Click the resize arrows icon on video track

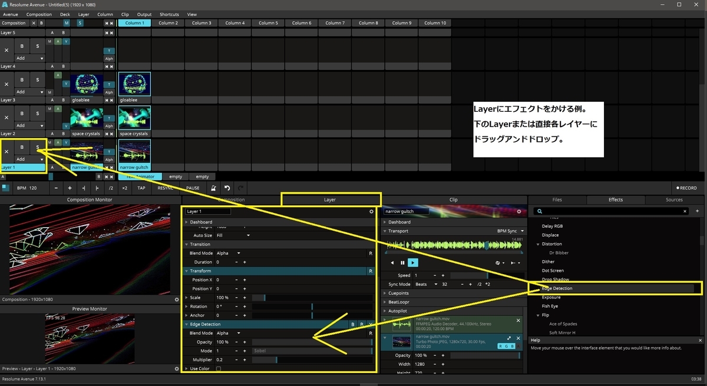click(509, 338)
